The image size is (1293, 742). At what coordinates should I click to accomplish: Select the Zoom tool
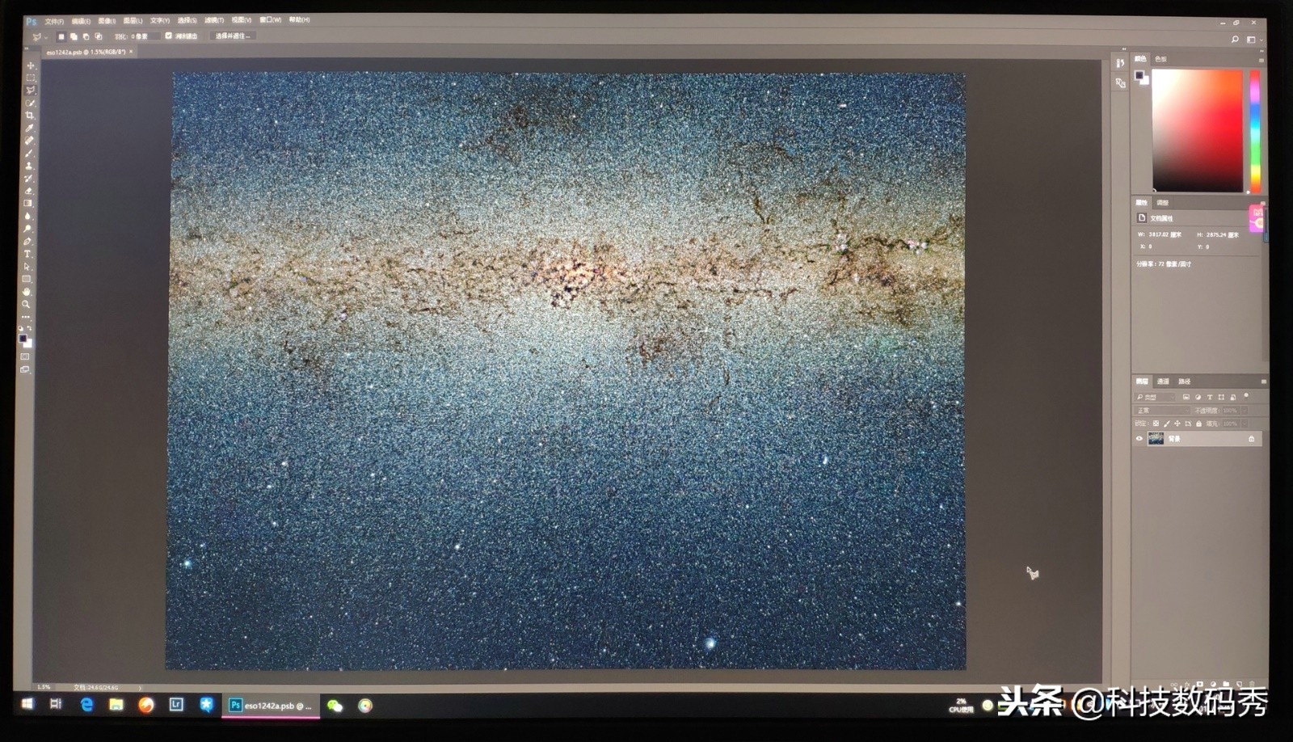pos(27,304)
